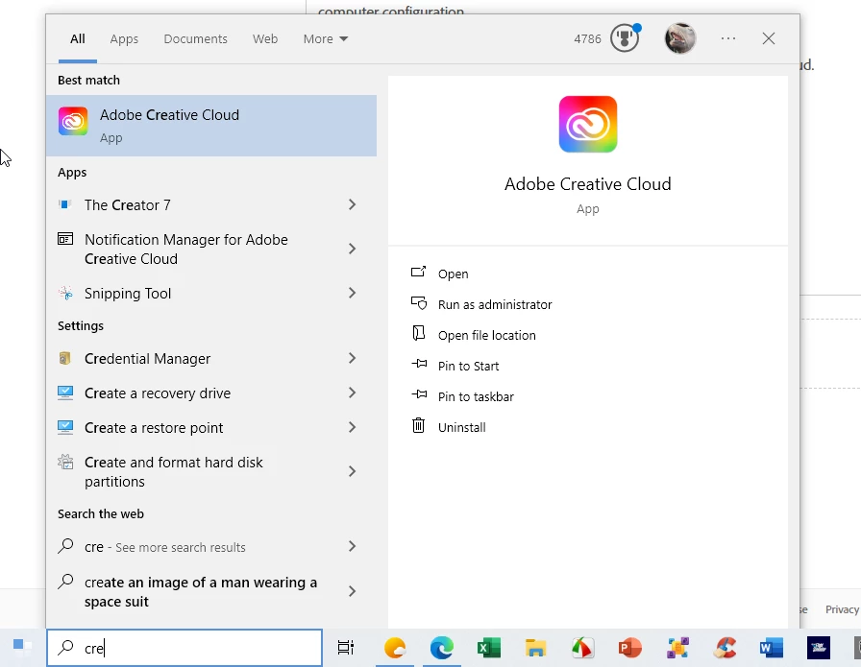Click the rewards trophy badge icon
Image resolution: width=861 pixels, height=667 pixels.
coord(626,38)
